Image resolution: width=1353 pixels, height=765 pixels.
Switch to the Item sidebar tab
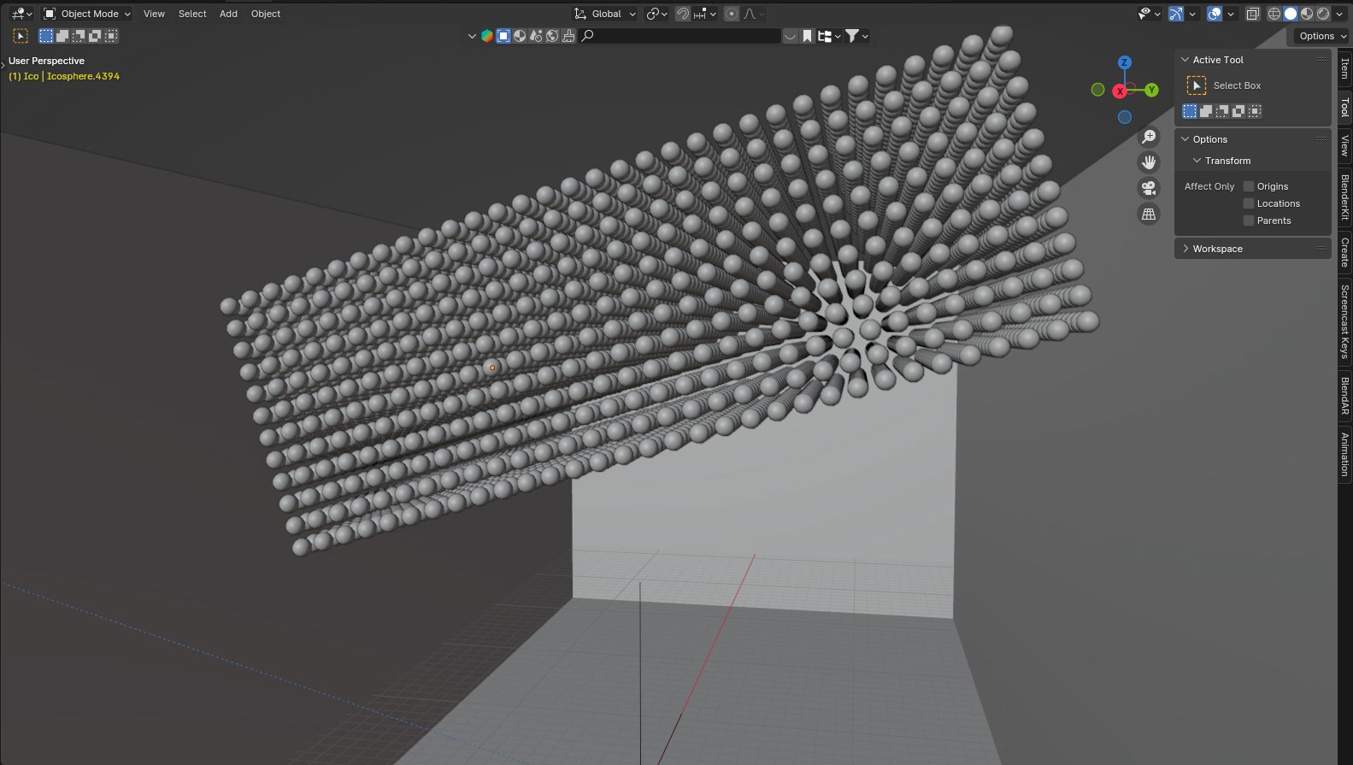coord(1344,68)
